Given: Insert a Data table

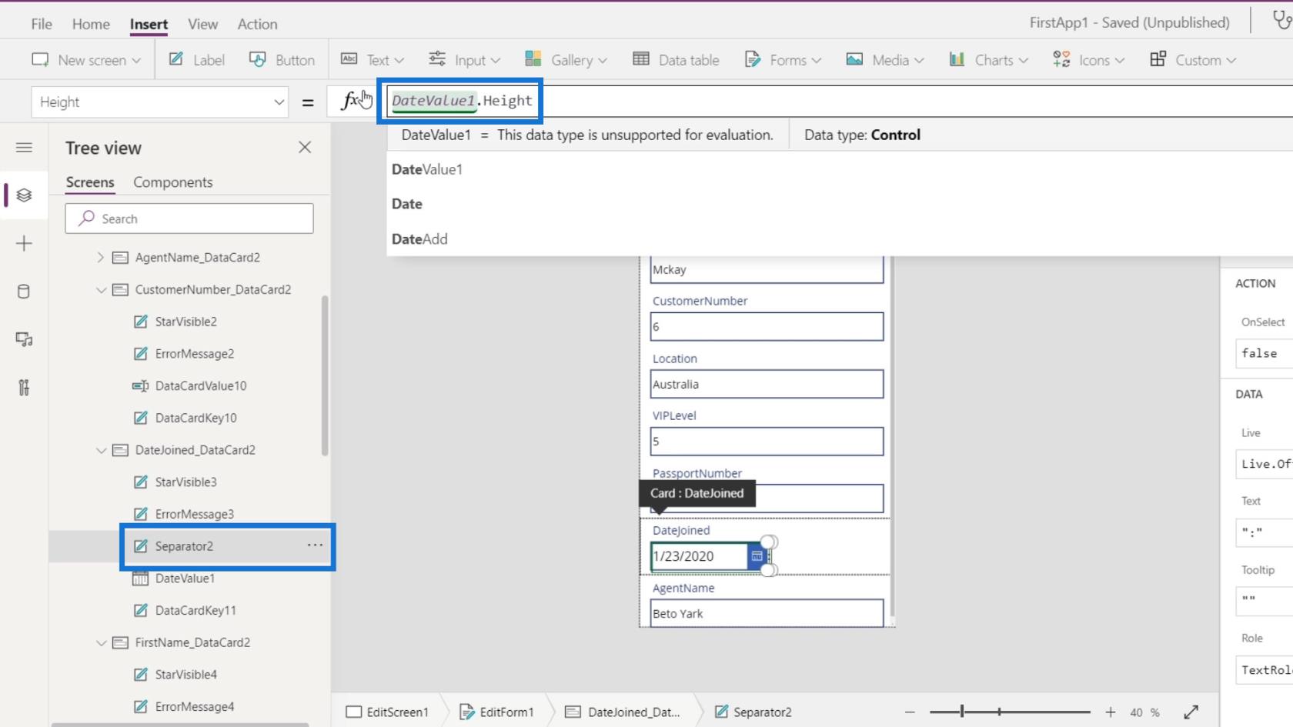Looking at the screenshot, I should [676, 60].
